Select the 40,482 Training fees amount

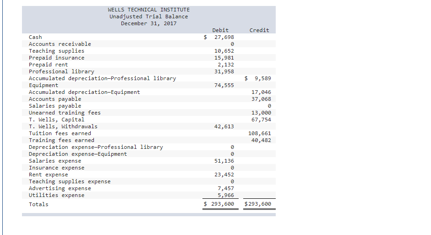tap(261, 140)
